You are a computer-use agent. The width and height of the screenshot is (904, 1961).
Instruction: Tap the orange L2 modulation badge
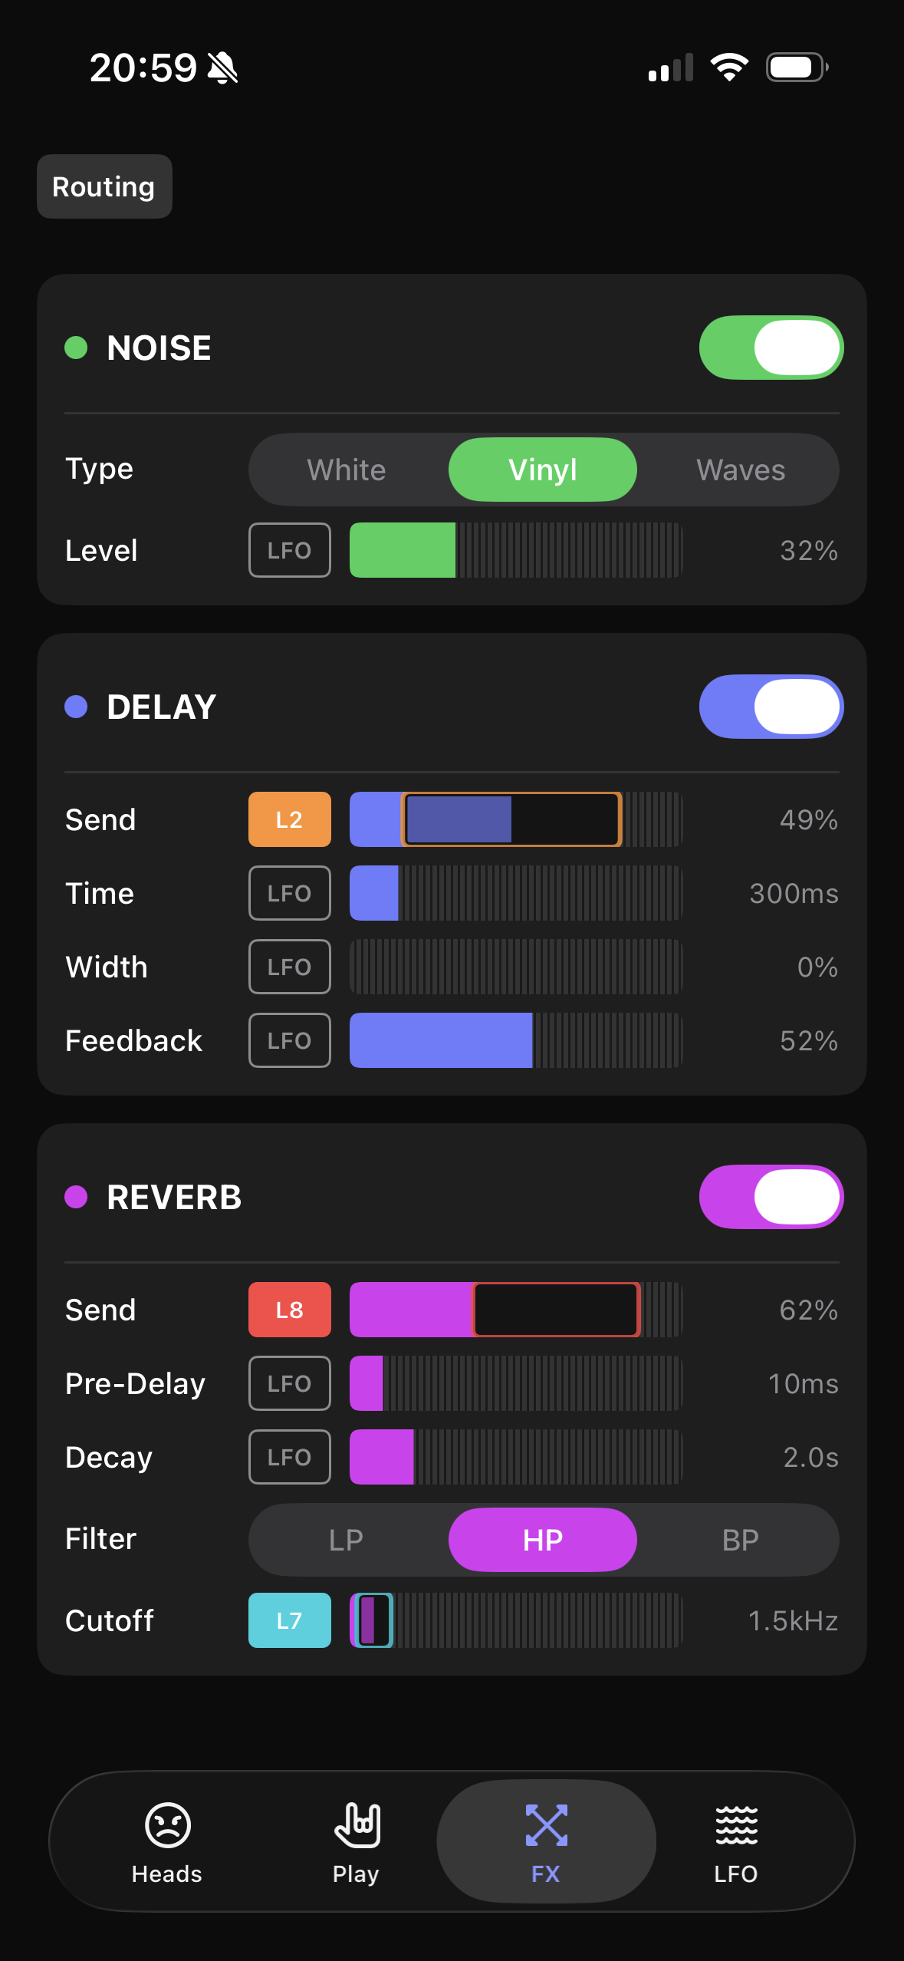(x=289, y=819)
